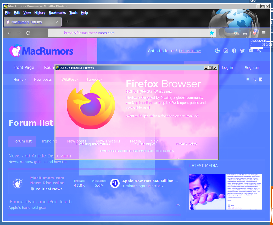Click the global community link

tap(190, 98)
